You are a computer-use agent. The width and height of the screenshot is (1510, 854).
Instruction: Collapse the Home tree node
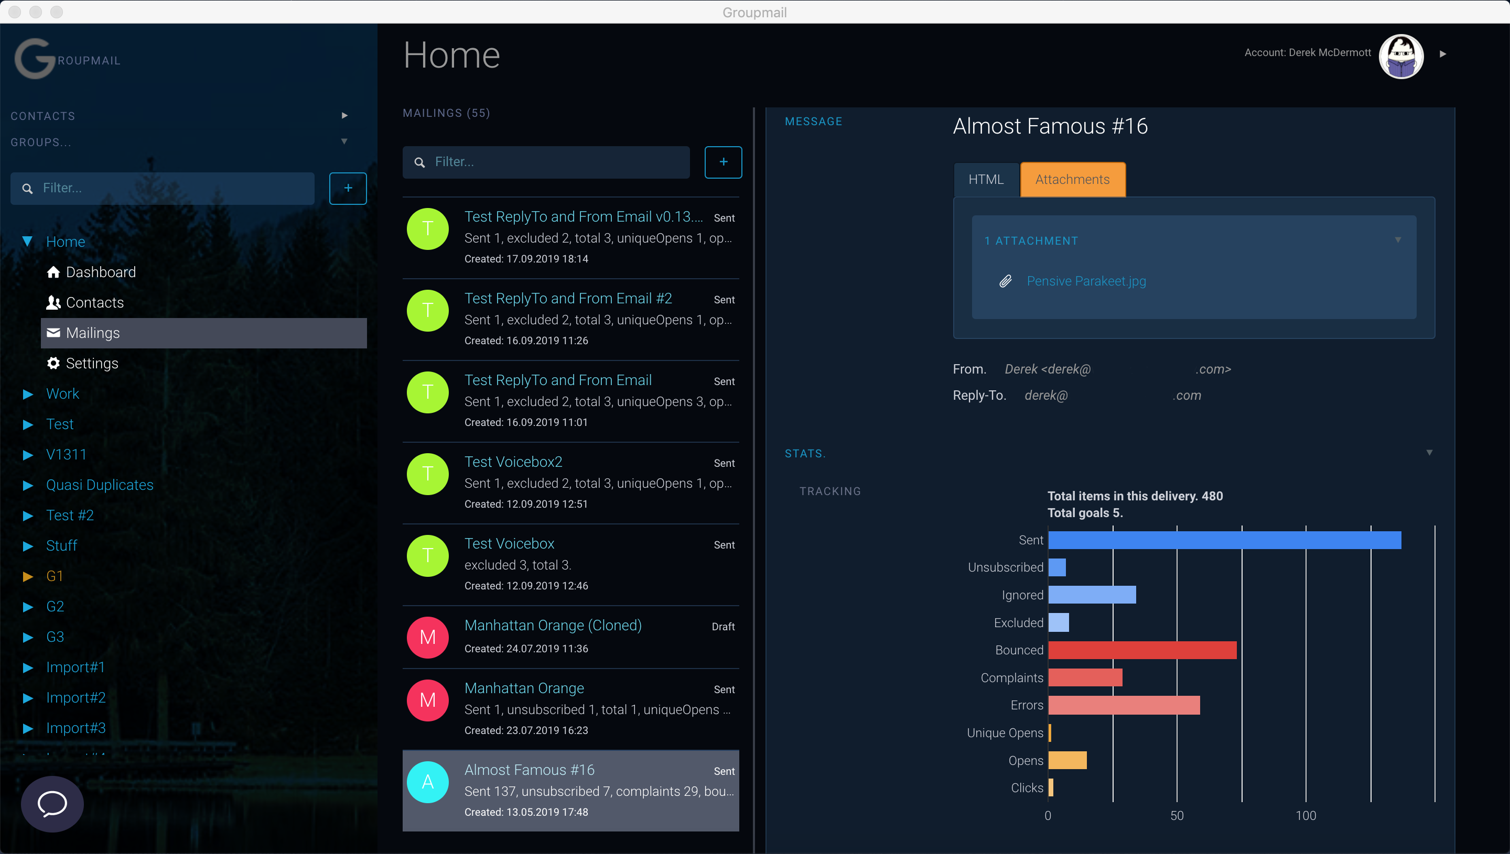[x=27, y=241]
